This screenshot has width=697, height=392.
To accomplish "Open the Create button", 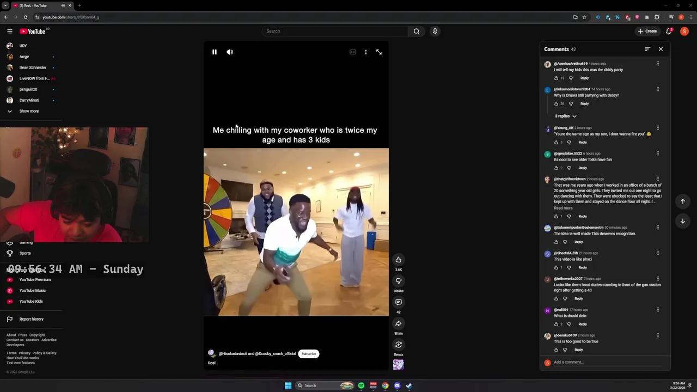I will [x=647, y=31].
